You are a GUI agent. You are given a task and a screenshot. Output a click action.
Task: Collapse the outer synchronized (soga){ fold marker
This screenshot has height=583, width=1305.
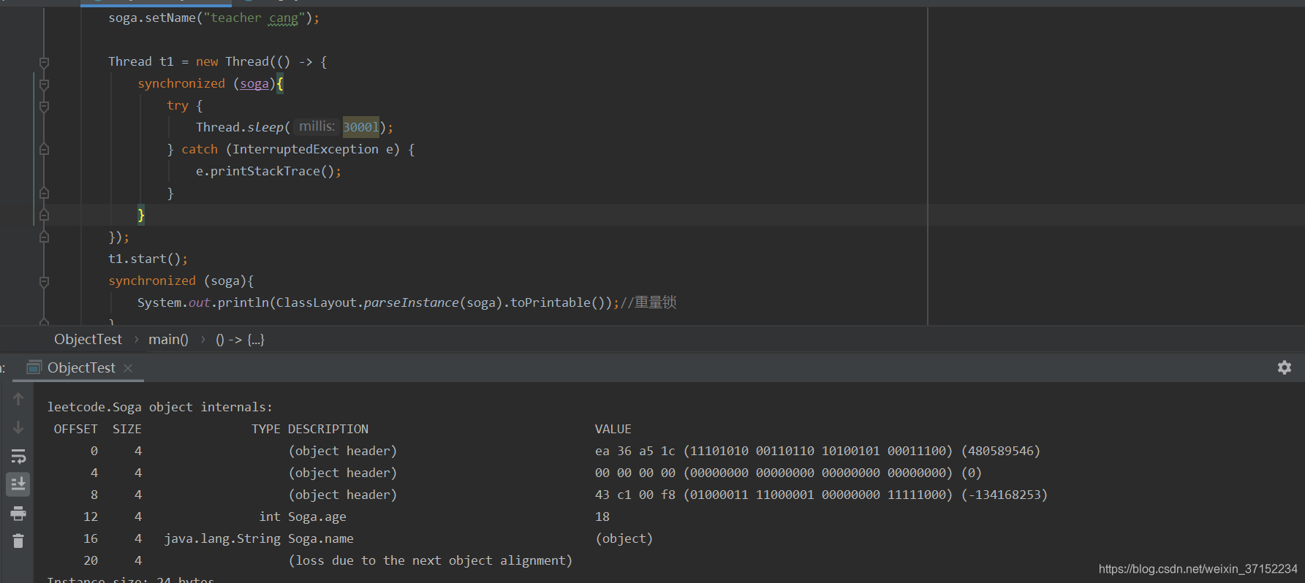click(44, 282)
